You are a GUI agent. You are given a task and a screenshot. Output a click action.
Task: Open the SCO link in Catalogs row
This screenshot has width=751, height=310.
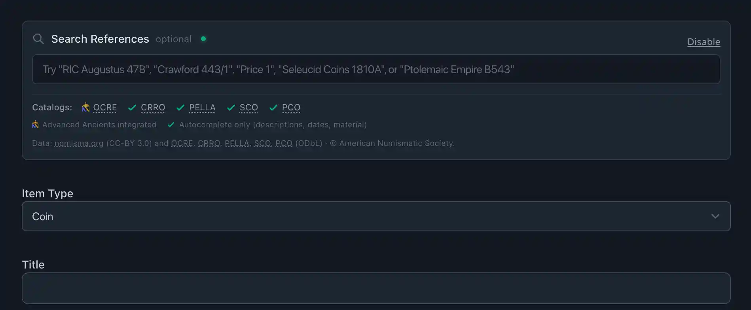pos(248,108)
